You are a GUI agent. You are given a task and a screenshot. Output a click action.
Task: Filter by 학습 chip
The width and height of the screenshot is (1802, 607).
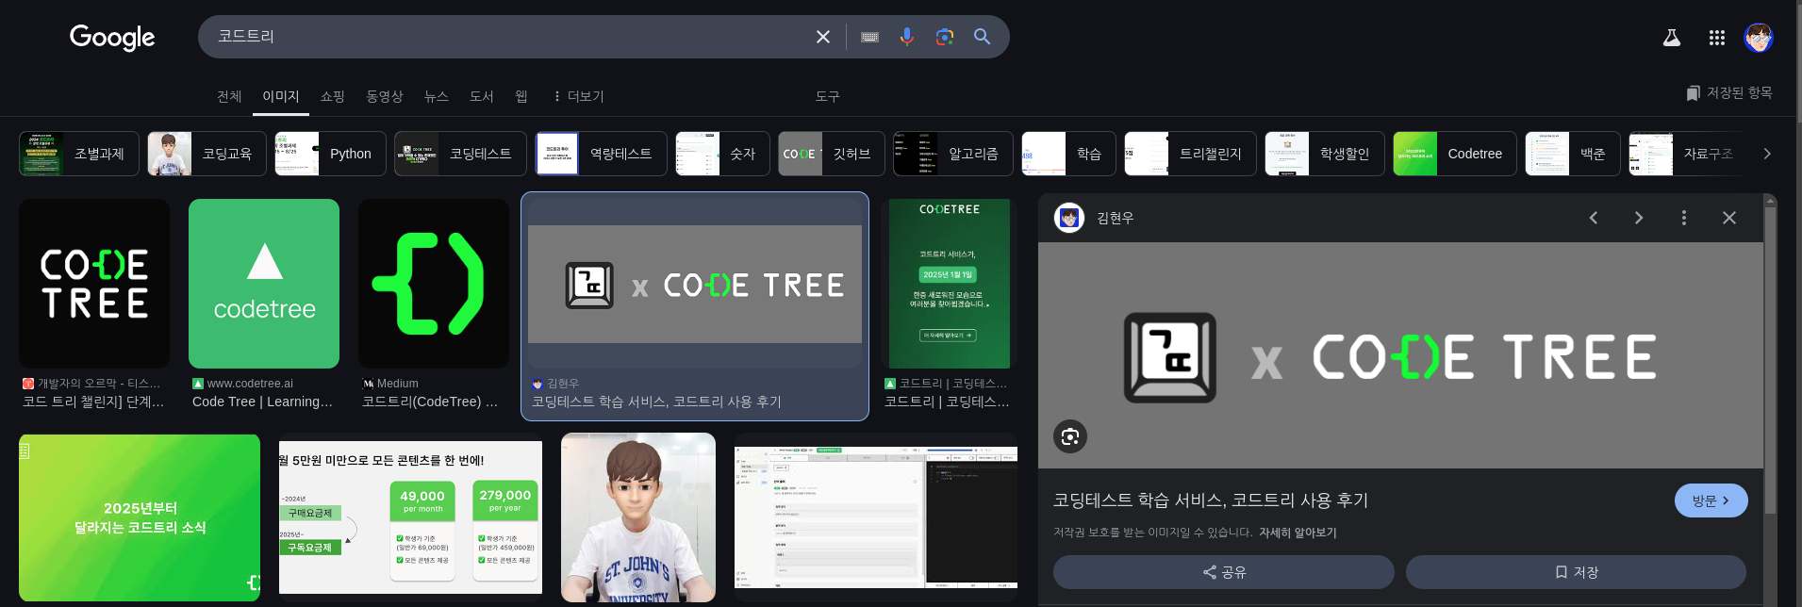pos(1068,154)
